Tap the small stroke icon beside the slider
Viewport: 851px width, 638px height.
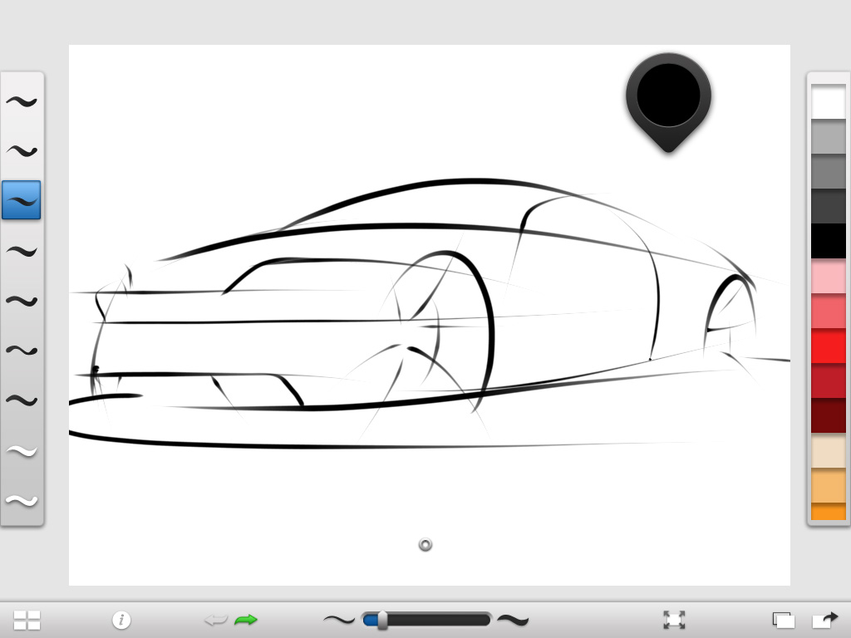[337, 619]
